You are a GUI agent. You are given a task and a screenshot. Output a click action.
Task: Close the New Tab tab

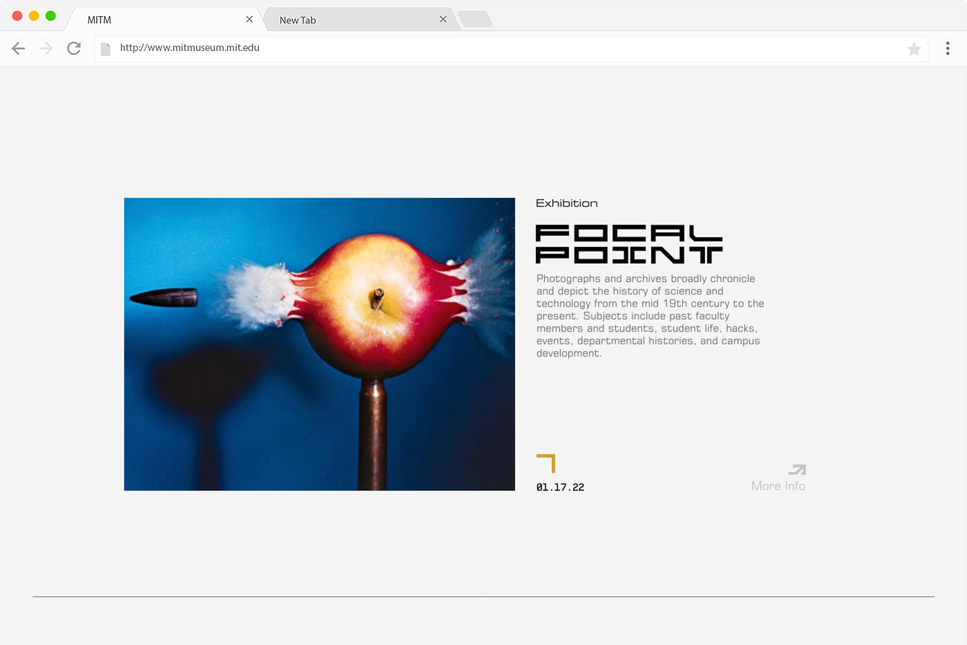(443, 19)
